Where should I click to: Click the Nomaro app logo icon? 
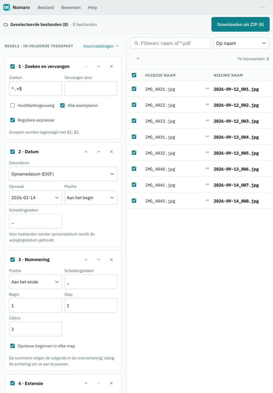[7, 7]
